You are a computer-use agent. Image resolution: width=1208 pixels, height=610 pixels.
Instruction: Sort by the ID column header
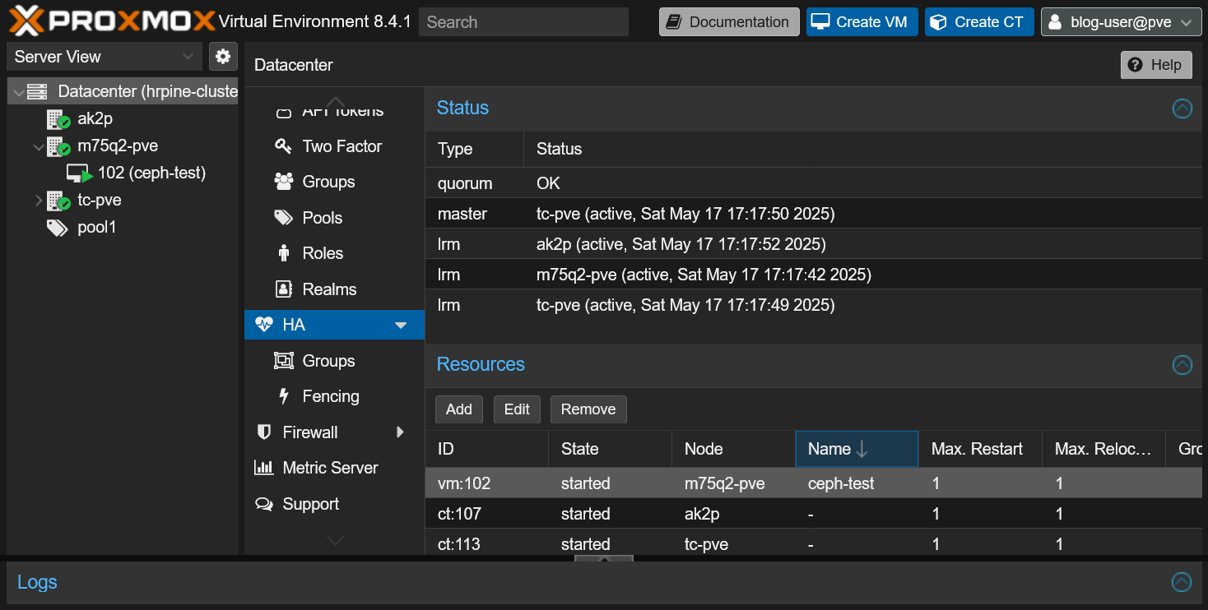click(486, 449)
